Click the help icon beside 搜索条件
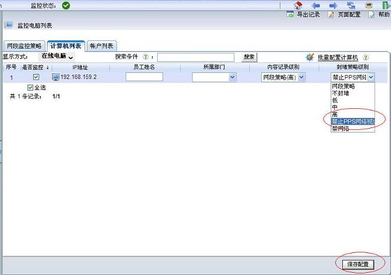391x275 pixels. pos(145,57)
